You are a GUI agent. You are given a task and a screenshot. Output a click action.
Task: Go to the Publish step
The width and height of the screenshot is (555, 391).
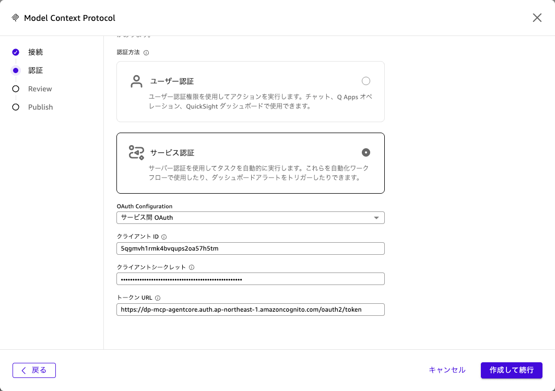(x=40, y=107)
